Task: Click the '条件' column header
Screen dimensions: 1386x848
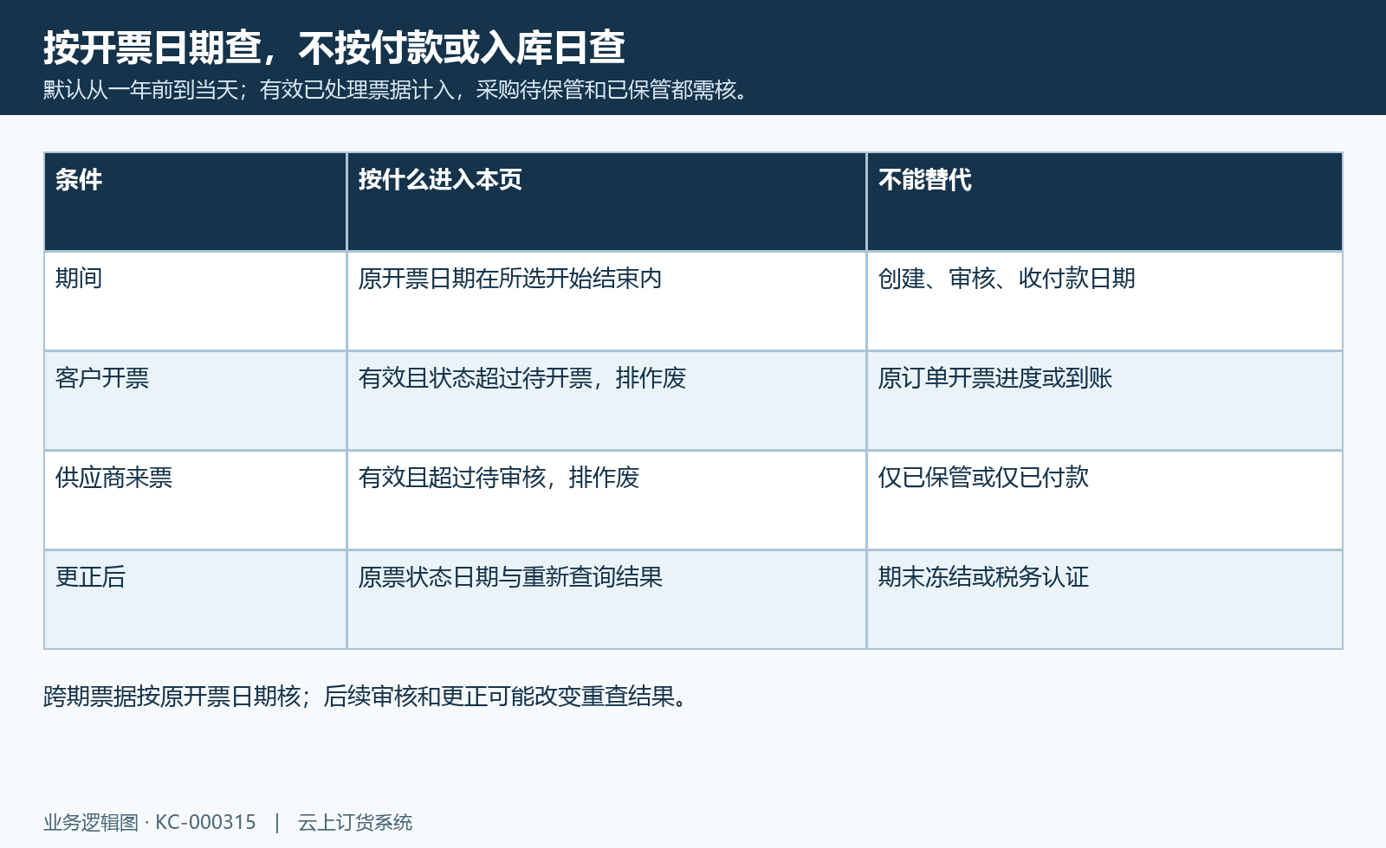Action: (x=196, y=202)
